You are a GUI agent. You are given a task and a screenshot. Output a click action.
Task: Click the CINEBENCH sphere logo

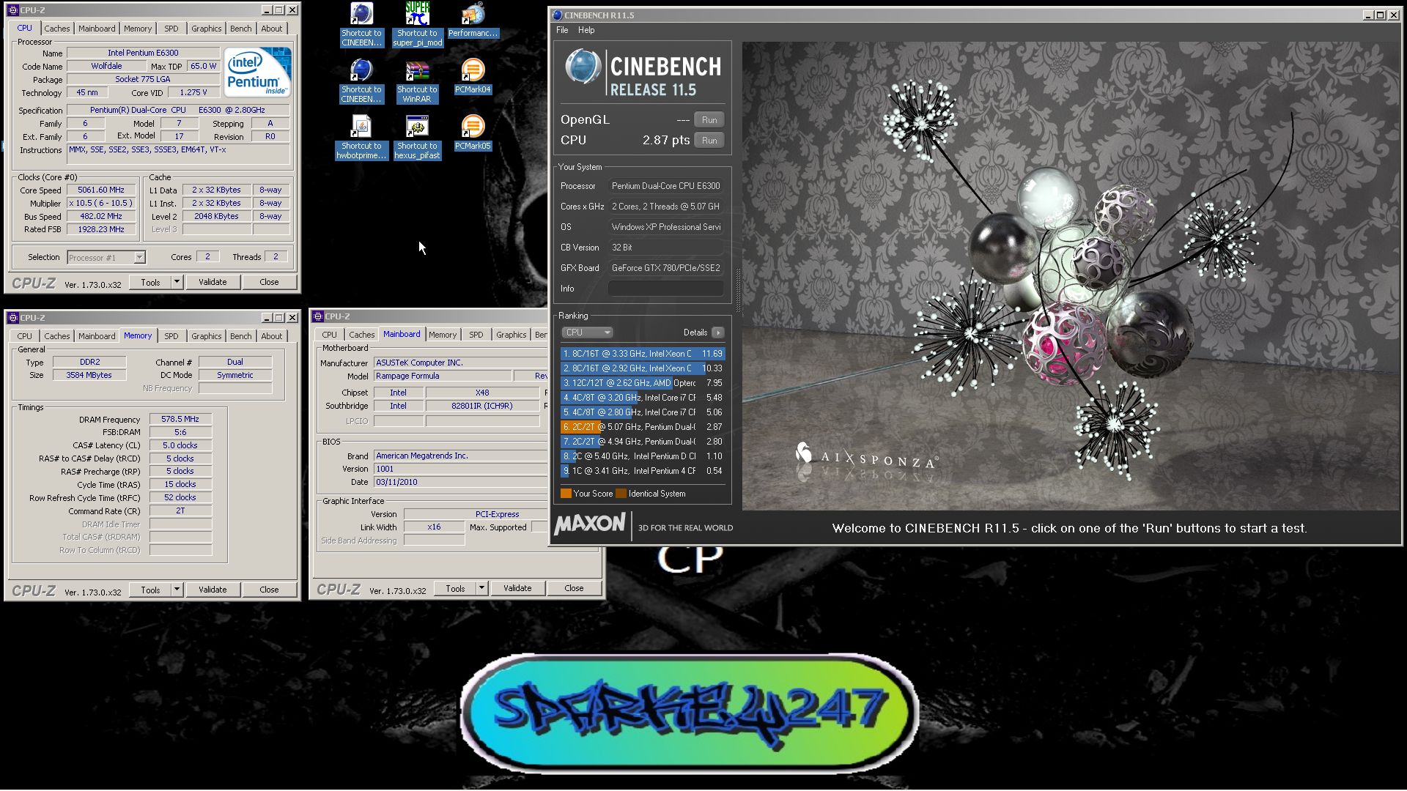[x=583, y=67]
